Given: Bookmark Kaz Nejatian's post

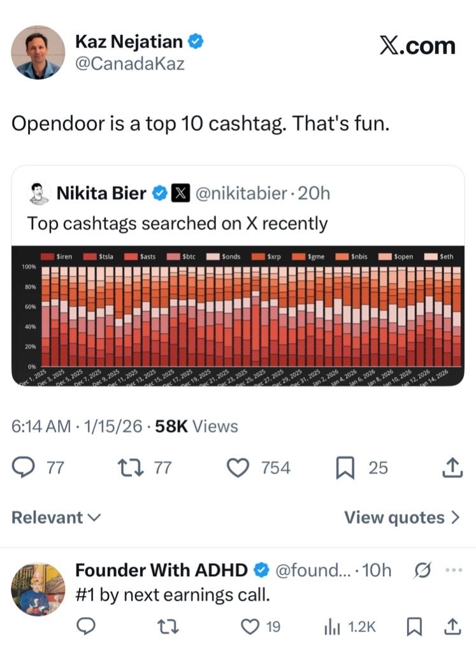Looking at the screenshot, I should [345, 468].
